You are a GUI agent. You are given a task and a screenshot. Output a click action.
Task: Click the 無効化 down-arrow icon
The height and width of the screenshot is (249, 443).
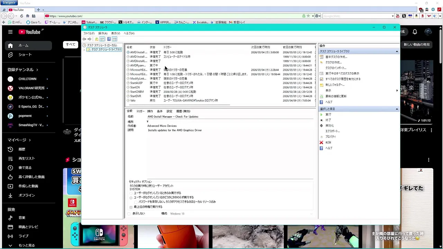322,126
